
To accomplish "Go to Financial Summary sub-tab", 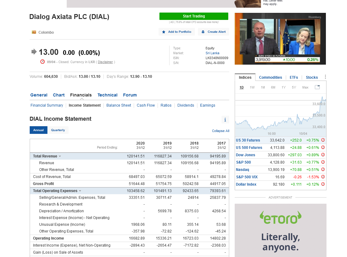I will [47, 105].
